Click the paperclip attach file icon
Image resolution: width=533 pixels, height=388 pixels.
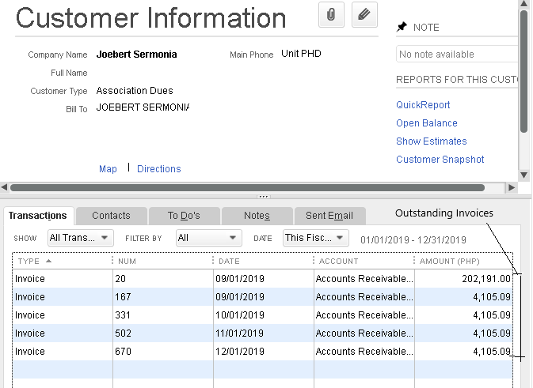pyautogui.click(x=331, y=14)
